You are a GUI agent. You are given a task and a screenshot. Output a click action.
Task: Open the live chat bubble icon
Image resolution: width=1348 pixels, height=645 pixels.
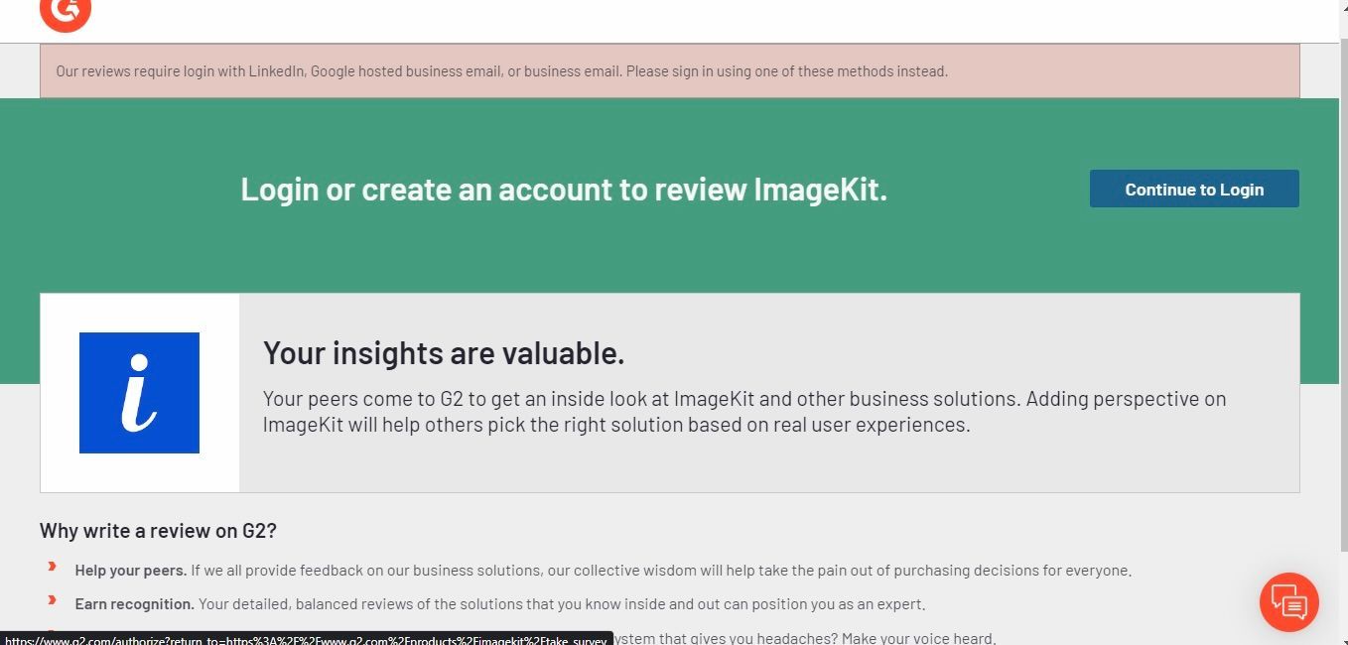tap(1288, 602)
